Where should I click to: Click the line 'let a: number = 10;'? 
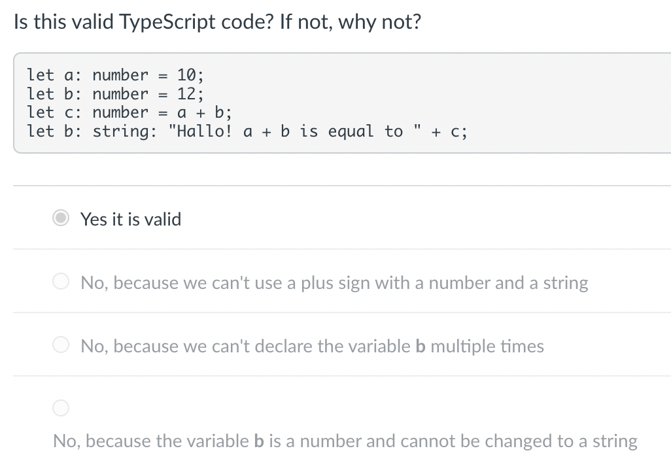114,75
